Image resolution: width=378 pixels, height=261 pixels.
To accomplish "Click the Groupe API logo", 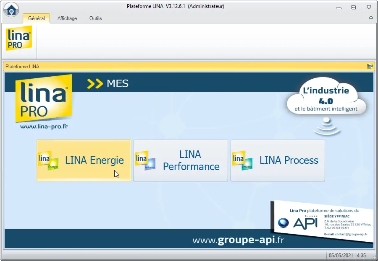I will coord(298,223).
